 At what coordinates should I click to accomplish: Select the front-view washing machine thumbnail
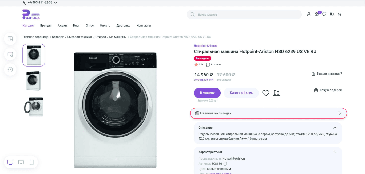pos(34,55)
